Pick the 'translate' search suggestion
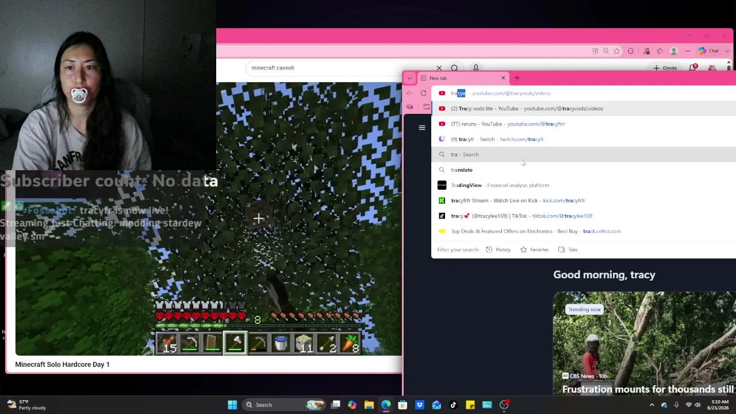 (584, 170)
